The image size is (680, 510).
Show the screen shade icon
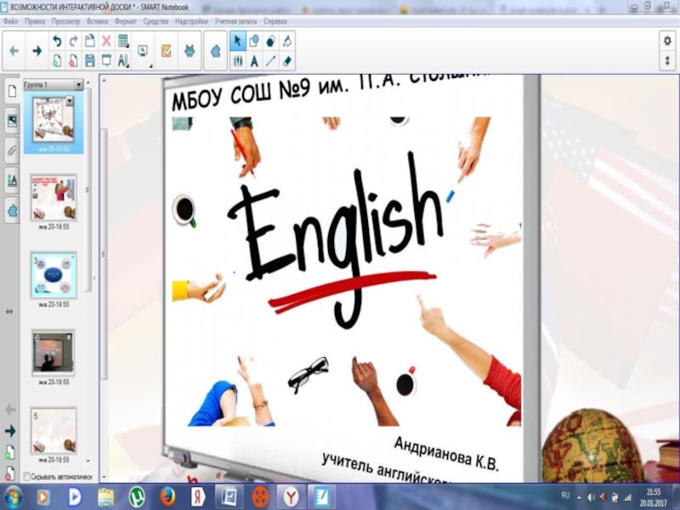point(106,60)
